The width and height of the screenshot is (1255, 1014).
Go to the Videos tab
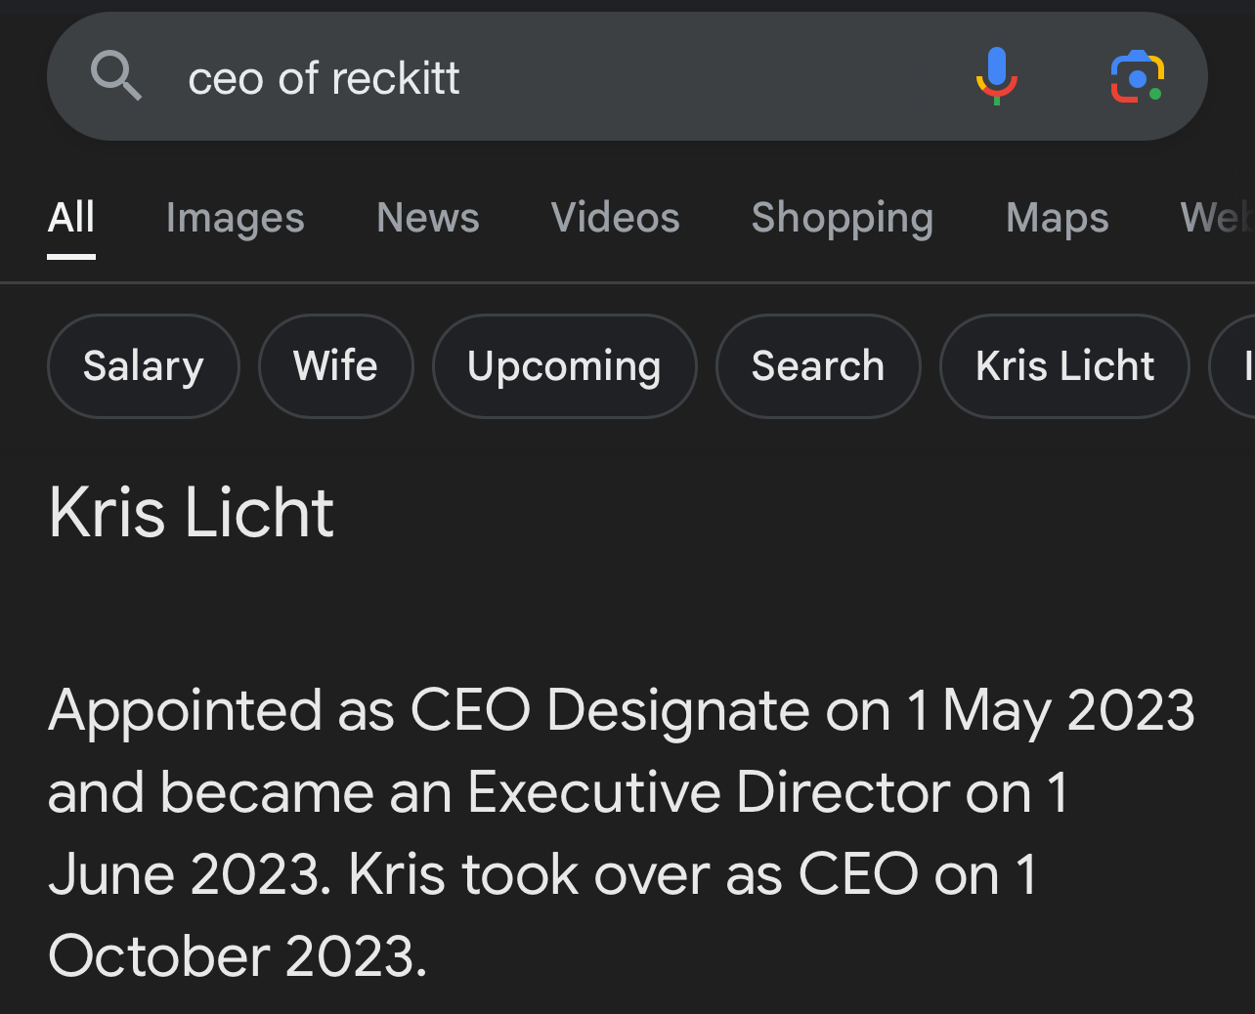(615, 218)
